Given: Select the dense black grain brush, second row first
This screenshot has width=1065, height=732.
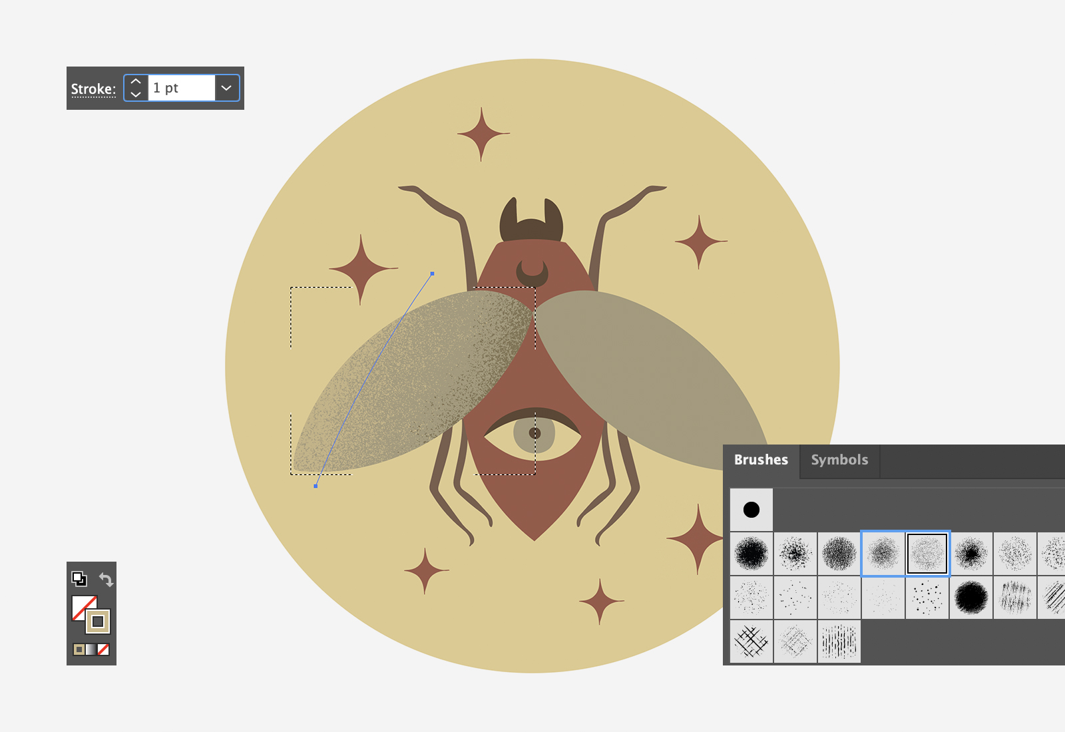Looking at the screenshot, I should tap(751, 554).
